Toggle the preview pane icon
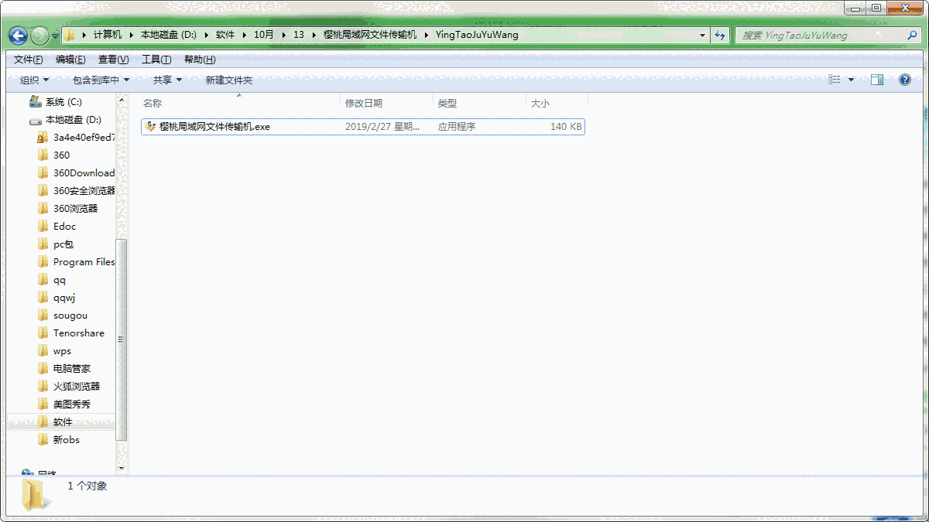Viewport: 929px width, 522px height. pyautogui.click(x=877, y=80)
